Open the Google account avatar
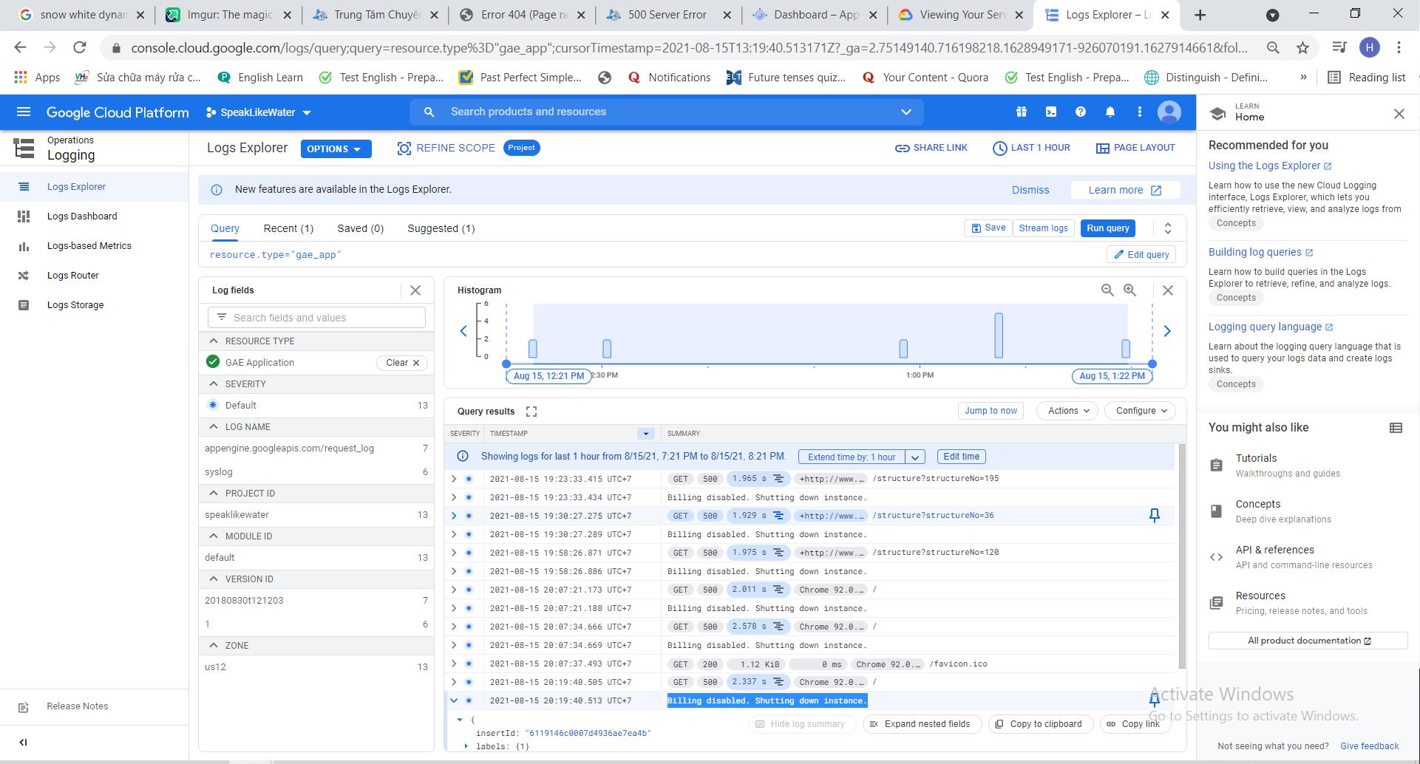The width and height of the screenshot is (1420, 764). tap(1169, 112)
